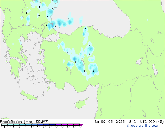Click the island of Crete on the map
165x128 pixels.
pos(29,95)
